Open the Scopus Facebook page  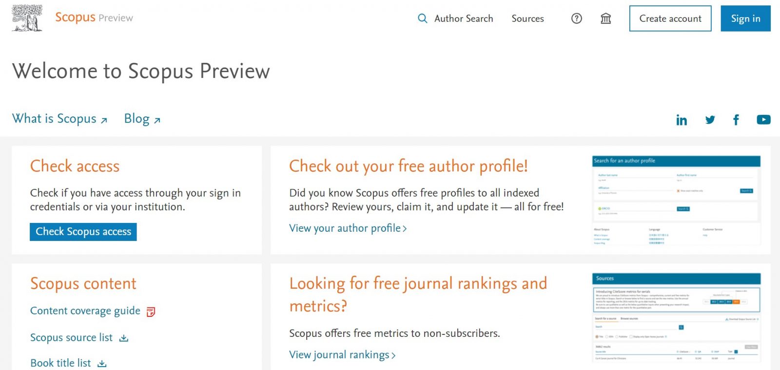tap(736, 120)
